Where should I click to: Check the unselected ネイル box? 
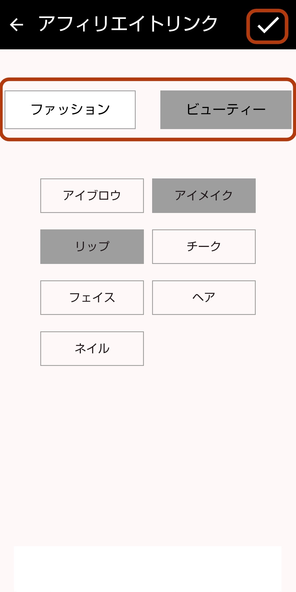[x=92, y=349]
